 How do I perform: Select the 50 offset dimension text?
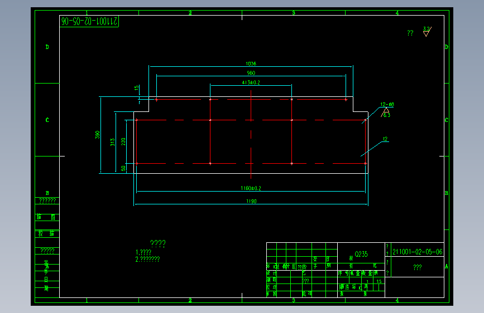point(123,168)
